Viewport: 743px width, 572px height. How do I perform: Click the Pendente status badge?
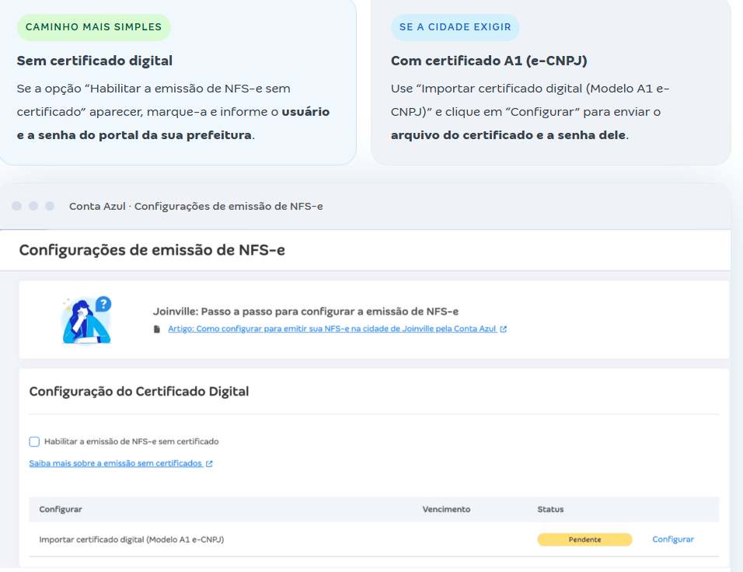(x=584, y=539)
